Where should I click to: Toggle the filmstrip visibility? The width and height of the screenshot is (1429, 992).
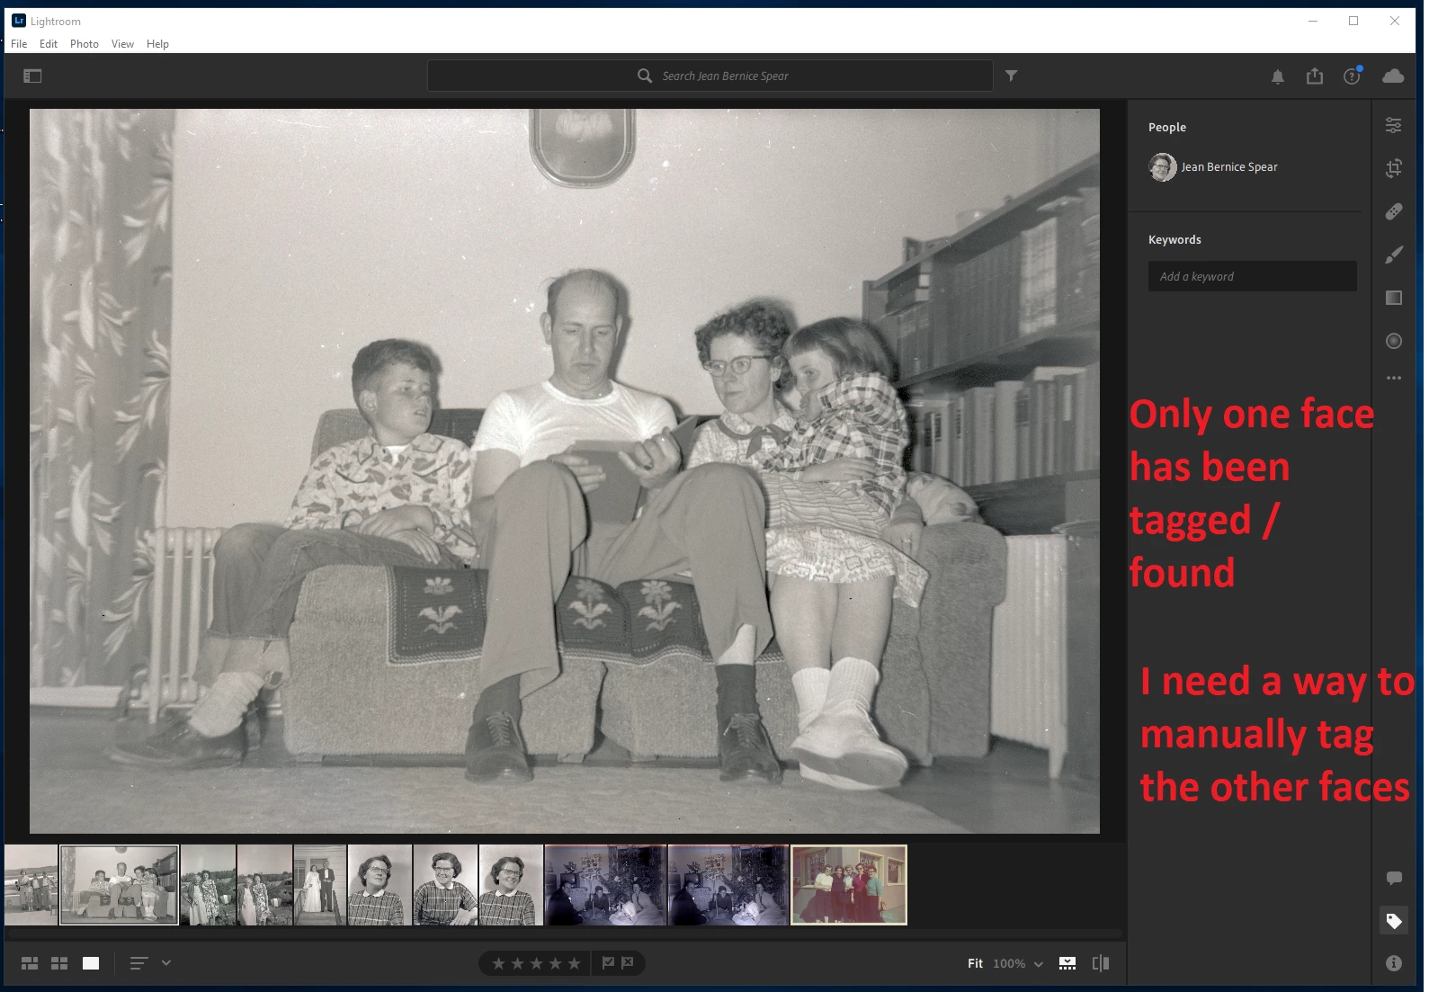[1067, 963]
